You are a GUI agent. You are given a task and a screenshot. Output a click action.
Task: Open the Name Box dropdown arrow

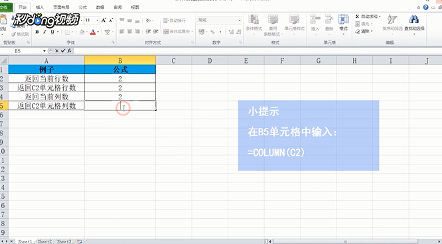tap(44, 51)
